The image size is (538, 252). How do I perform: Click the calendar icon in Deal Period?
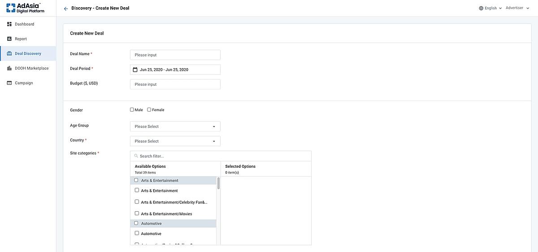[135, 70]
